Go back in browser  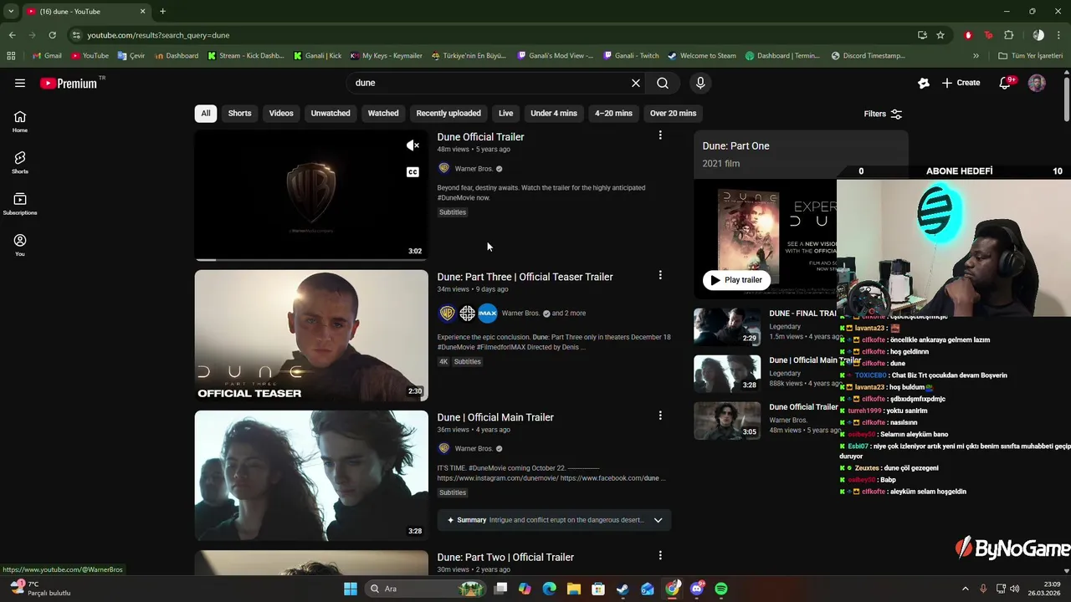click(12, 35)
